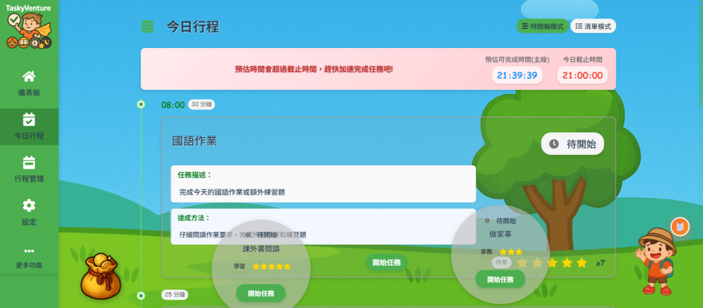Click the list icon in 清單模式 button
This screenshot has height=308, width=703.
click(x=579, y=26)
